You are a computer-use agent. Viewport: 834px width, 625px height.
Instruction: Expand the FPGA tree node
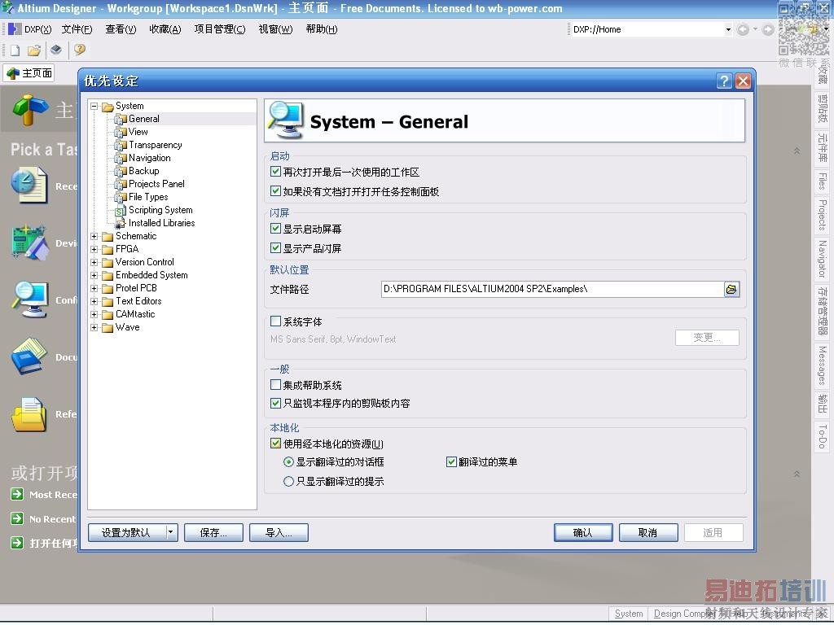94,249
